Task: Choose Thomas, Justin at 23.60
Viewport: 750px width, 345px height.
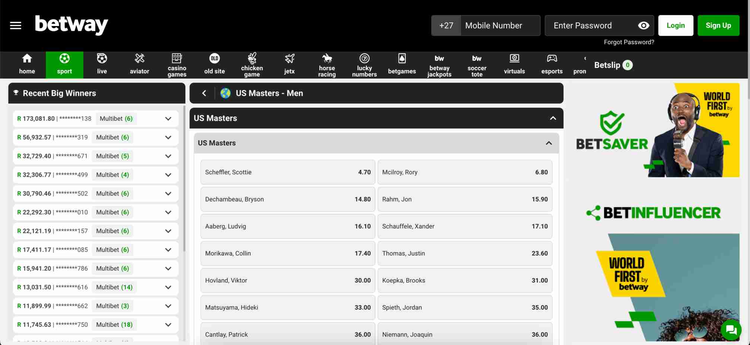Action: [x=465, y=254]
